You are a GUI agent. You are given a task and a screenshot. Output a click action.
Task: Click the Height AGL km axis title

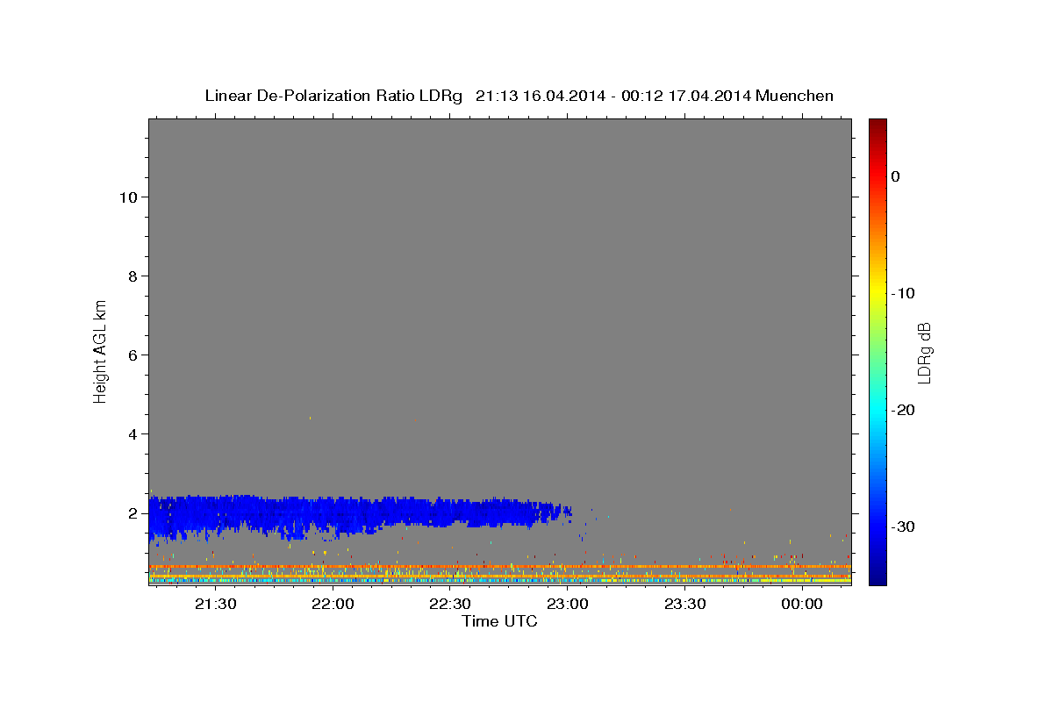pyautogui.click(x=100, y=349)
